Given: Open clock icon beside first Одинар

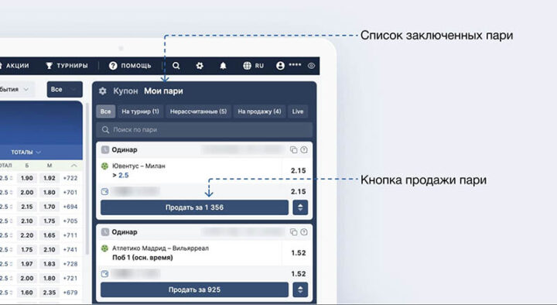Looking at the screenshot, I should pos(104,149).
